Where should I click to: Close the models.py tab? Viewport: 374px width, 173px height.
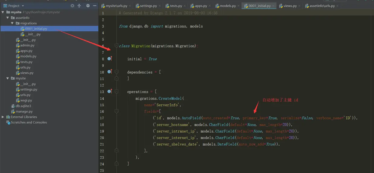point(239,6)
